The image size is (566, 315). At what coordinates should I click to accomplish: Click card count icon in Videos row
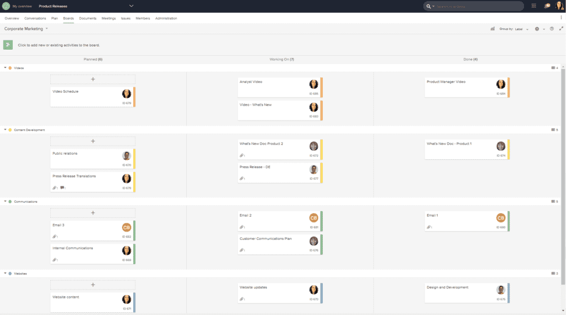(553, 68)
